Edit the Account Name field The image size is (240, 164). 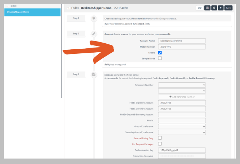(182, 41)
